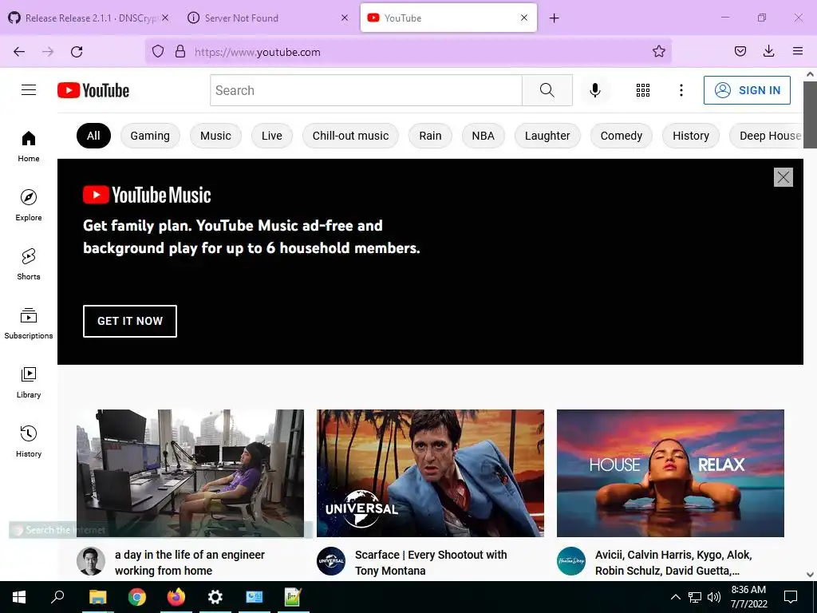Open taskbar search magnifier
Image resolution: width=817 pixels, height=613 pixels.
tap(57, 597)
